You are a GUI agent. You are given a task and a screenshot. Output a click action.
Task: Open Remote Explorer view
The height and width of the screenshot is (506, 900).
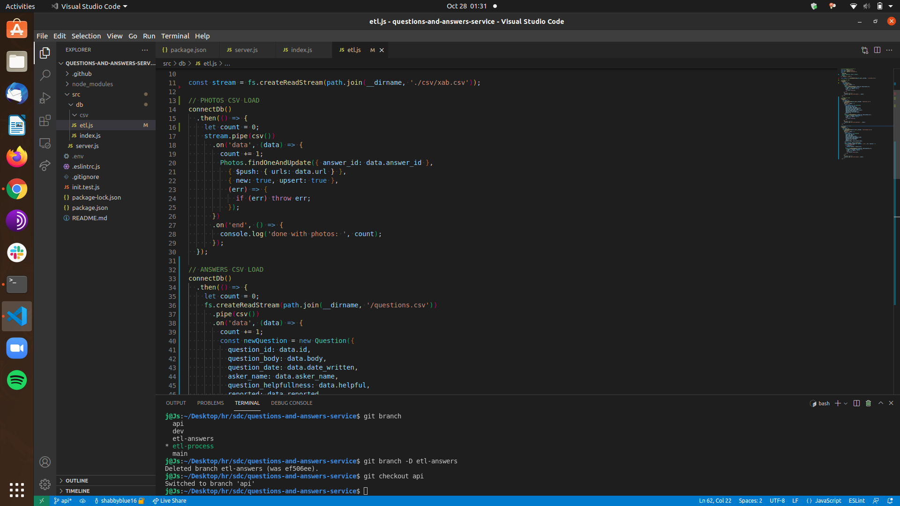[x=45, y=143]
